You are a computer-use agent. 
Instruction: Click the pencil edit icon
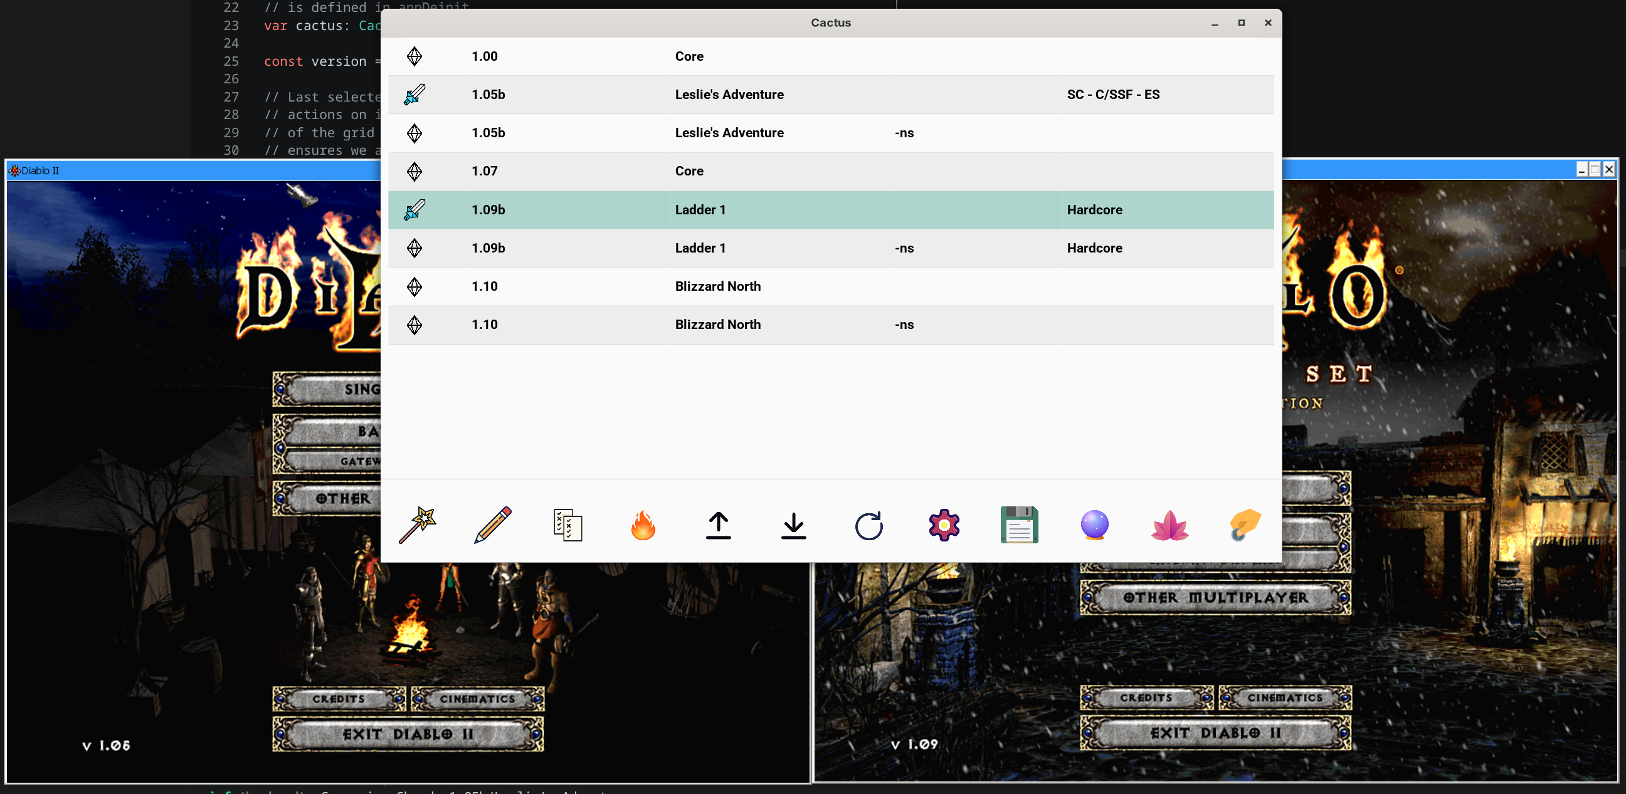(x=492, y=525)
